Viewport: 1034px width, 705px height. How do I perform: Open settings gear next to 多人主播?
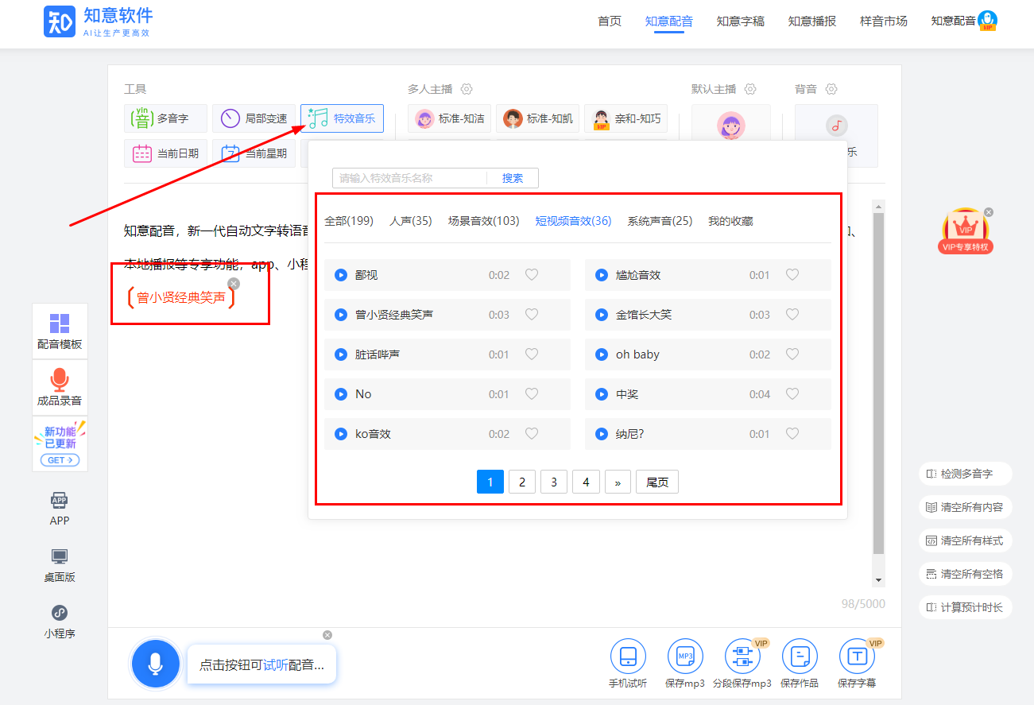pyautogui.click(x=467, y=89)
